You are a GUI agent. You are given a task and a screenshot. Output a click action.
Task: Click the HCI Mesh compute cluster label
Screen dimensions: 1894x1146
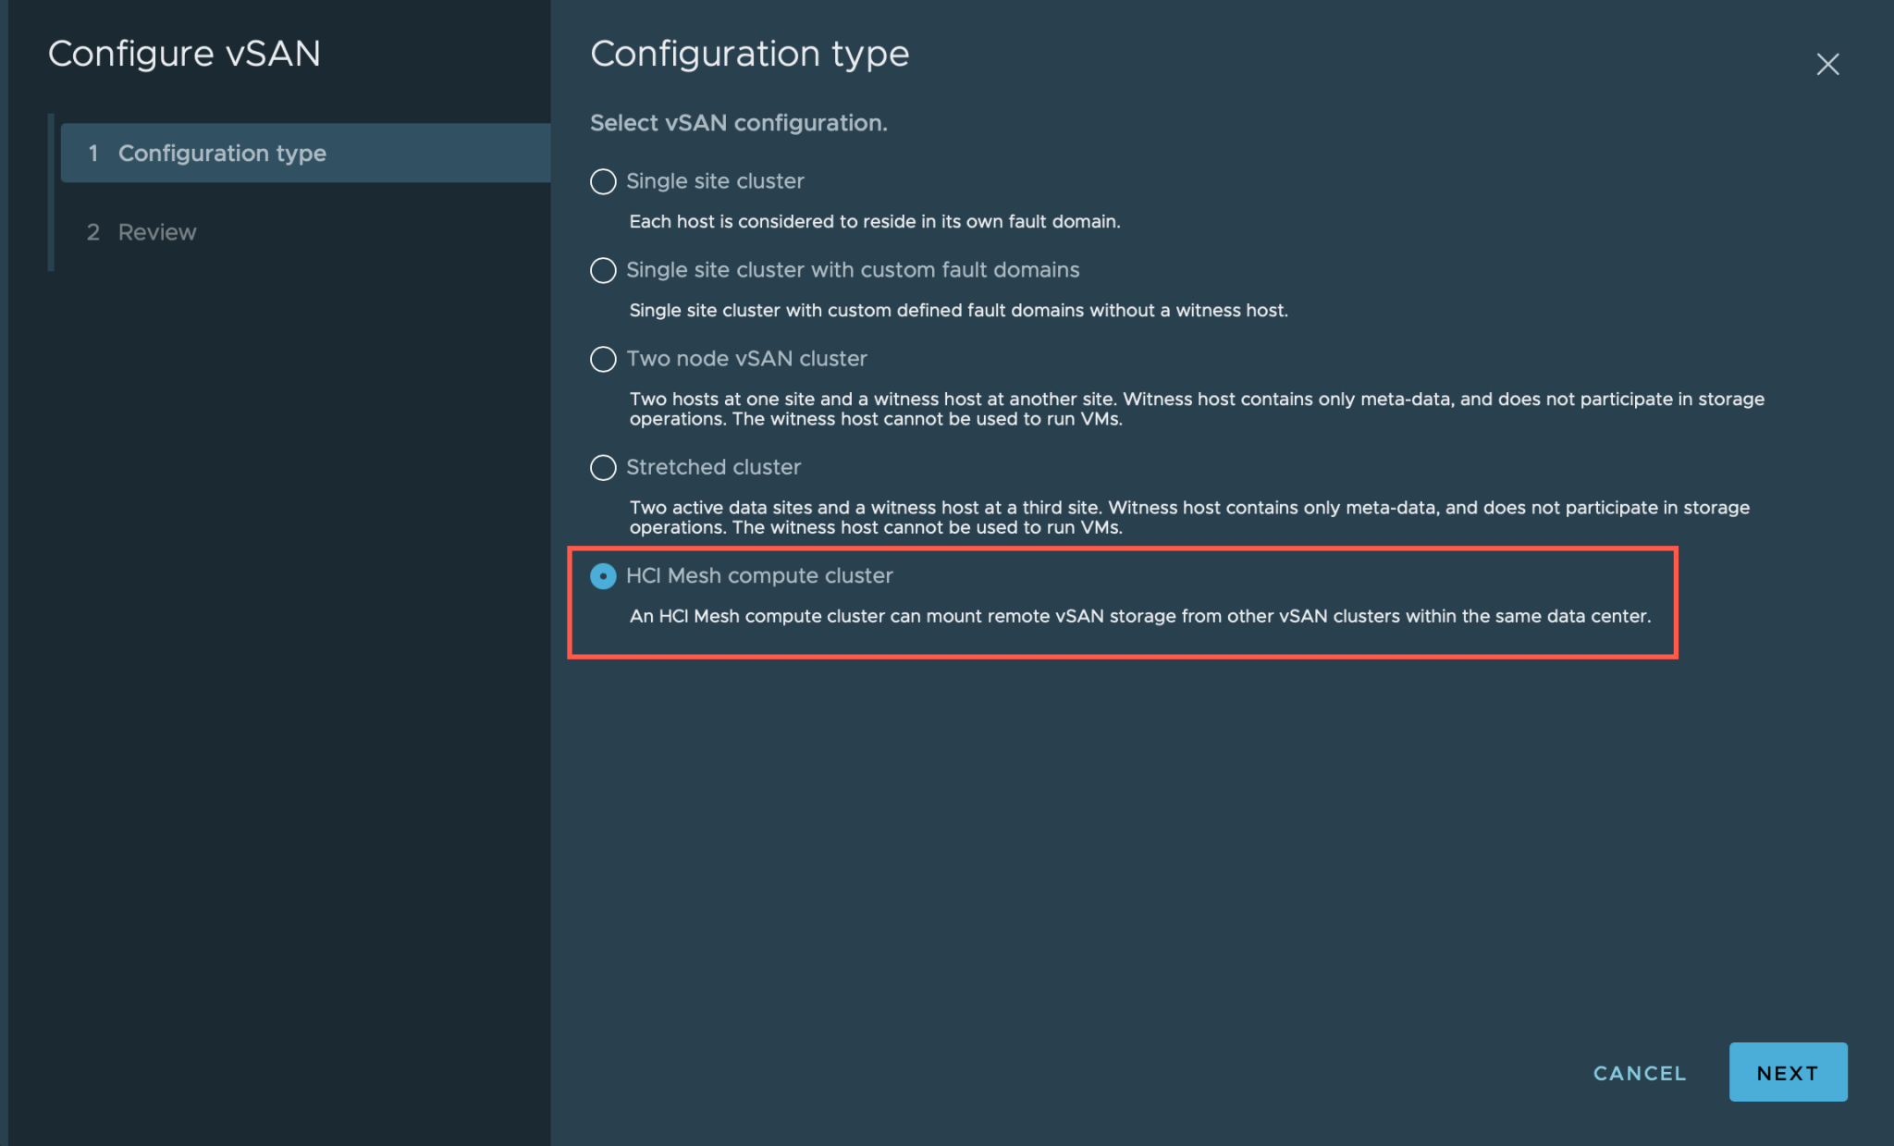pyautogui.click(x=759, y=576)
